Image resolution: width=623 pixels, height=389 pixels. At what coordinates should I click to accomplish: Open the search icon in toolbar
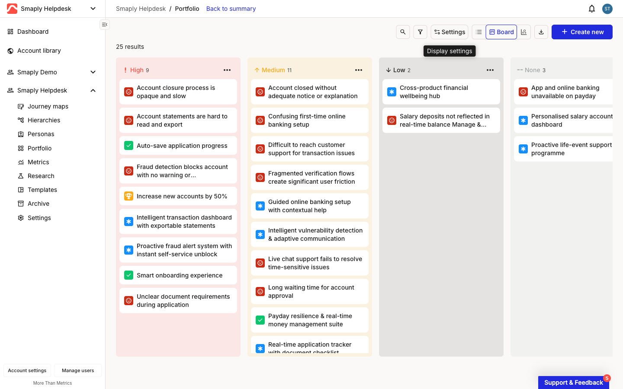click(x=403, y=32)
